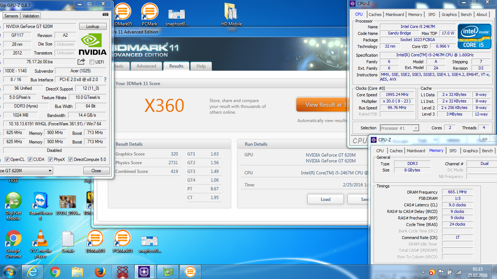
Task: Open the PCMark desktop shortcut at top
Action: pyautogui.click(x=149, y=15)
